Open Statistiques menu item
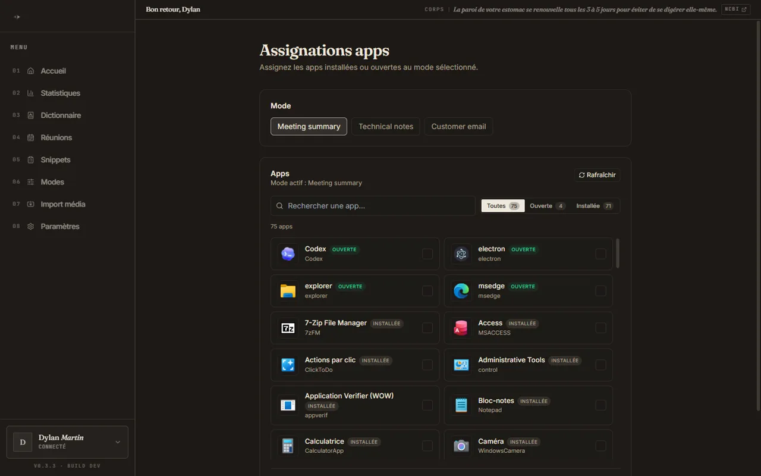This screenshot has height=476, width=761. tap(67, 93)
